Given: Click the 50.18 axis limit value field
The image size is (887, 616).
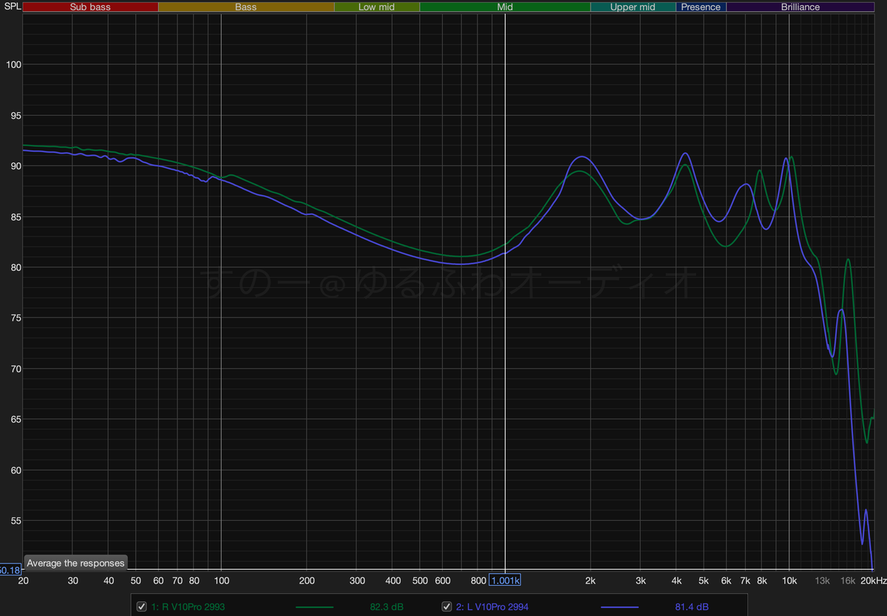Looking at the screenshot, I should [x=10, y=570].
